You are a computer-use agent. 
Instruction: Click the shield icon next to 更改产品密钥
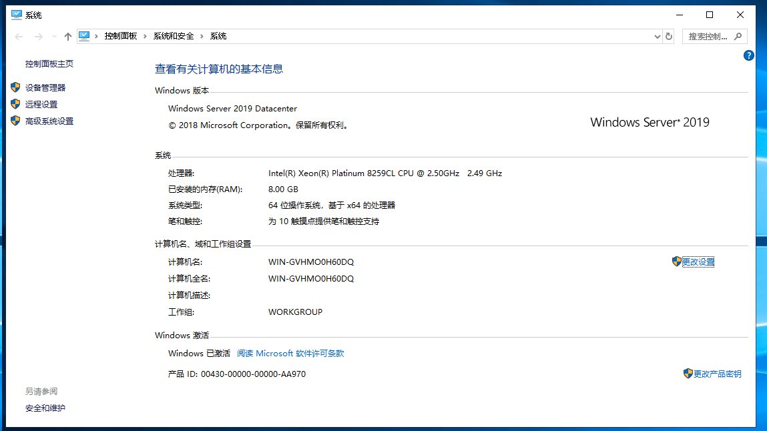[x=688, y=374]
